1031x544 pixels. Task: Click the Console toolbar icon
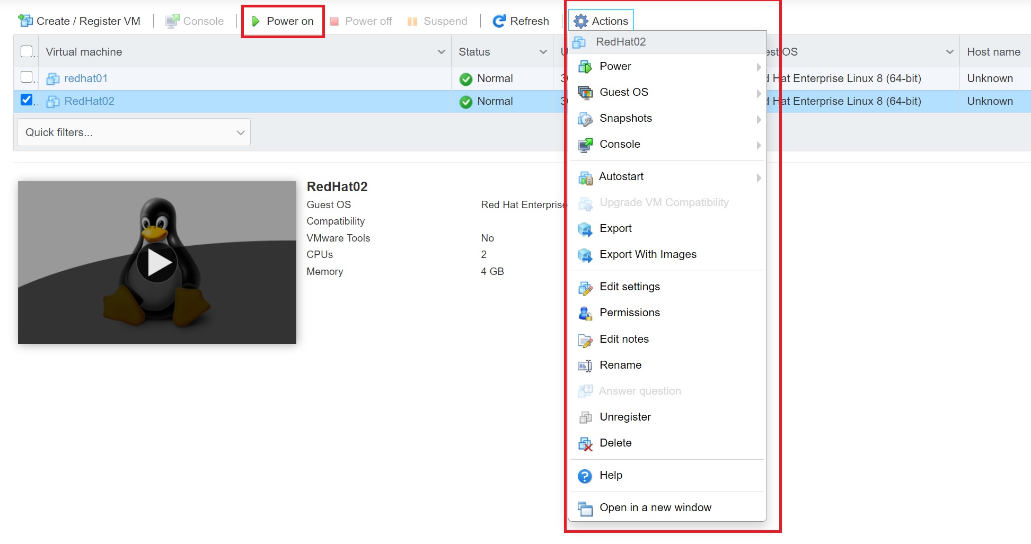[x=172, y=21]
